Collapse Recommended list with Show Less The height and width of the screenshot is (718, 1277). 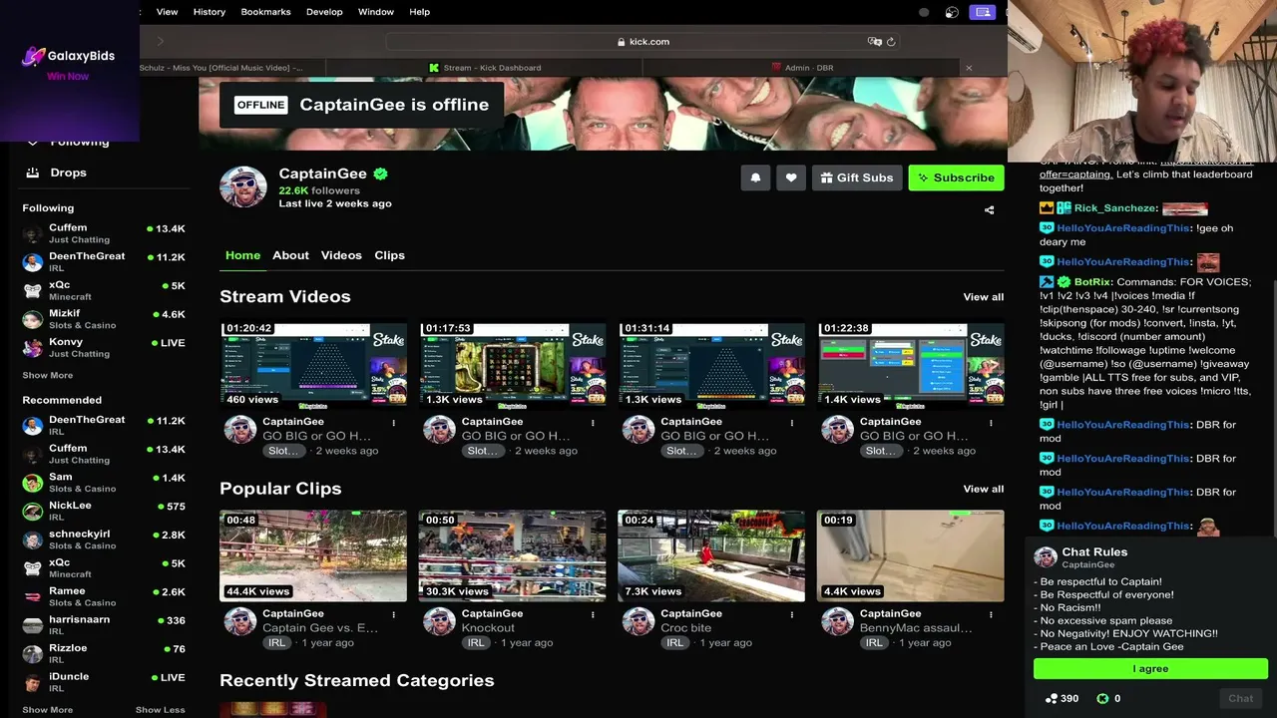[x=161, y=710]
